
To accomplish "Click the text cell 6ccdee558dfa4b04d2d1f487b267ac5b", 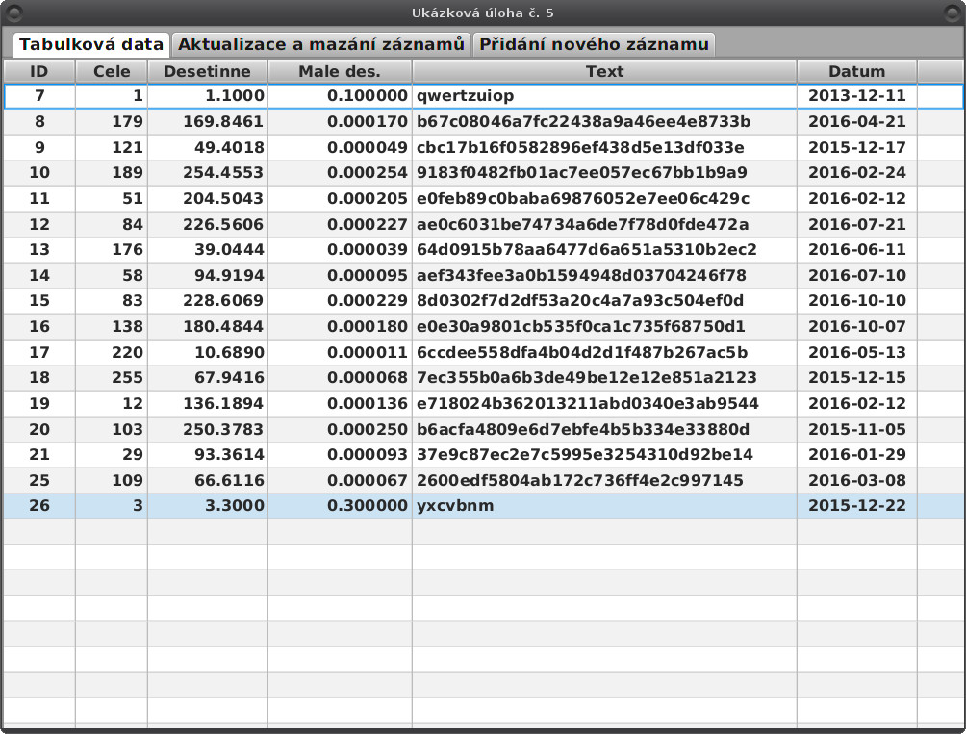I will click(x=604, y=353).
